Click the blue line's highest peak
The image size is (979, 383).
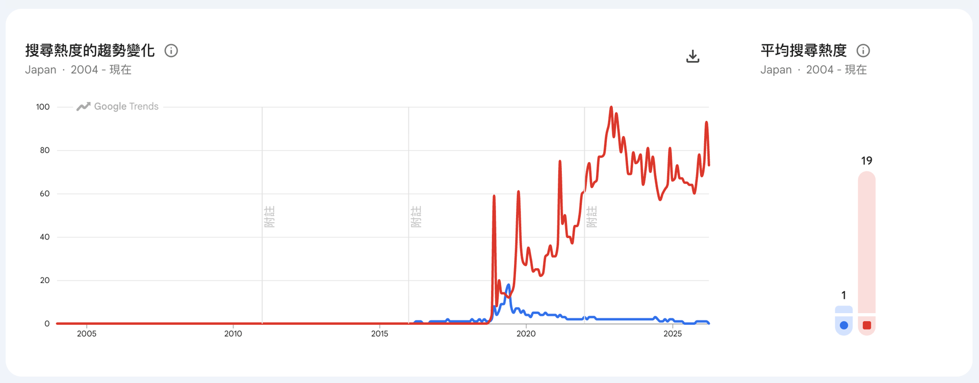point(508,285)
